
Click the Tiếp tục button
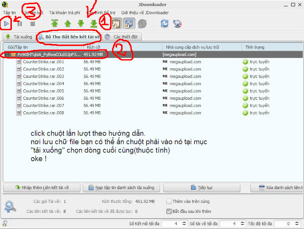click(x=202, y=188)
